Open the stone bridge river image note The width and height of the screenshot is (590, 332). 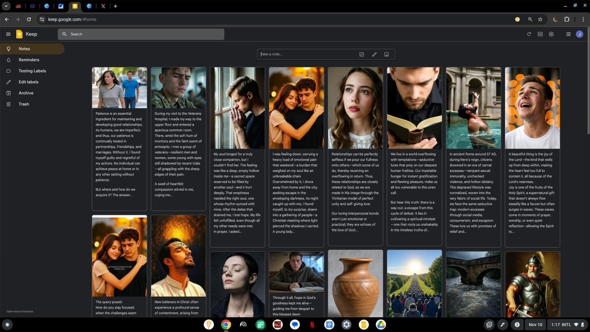click(x=473, y=284)
